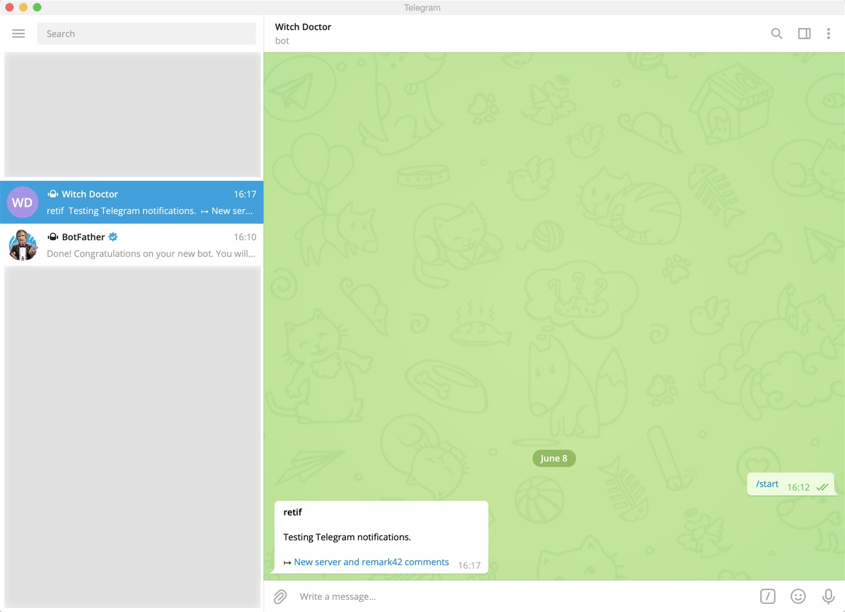Click the voice message microphone icon
Image resolution: width=845 pixels, height=612 pixels.
pos(828,596)
